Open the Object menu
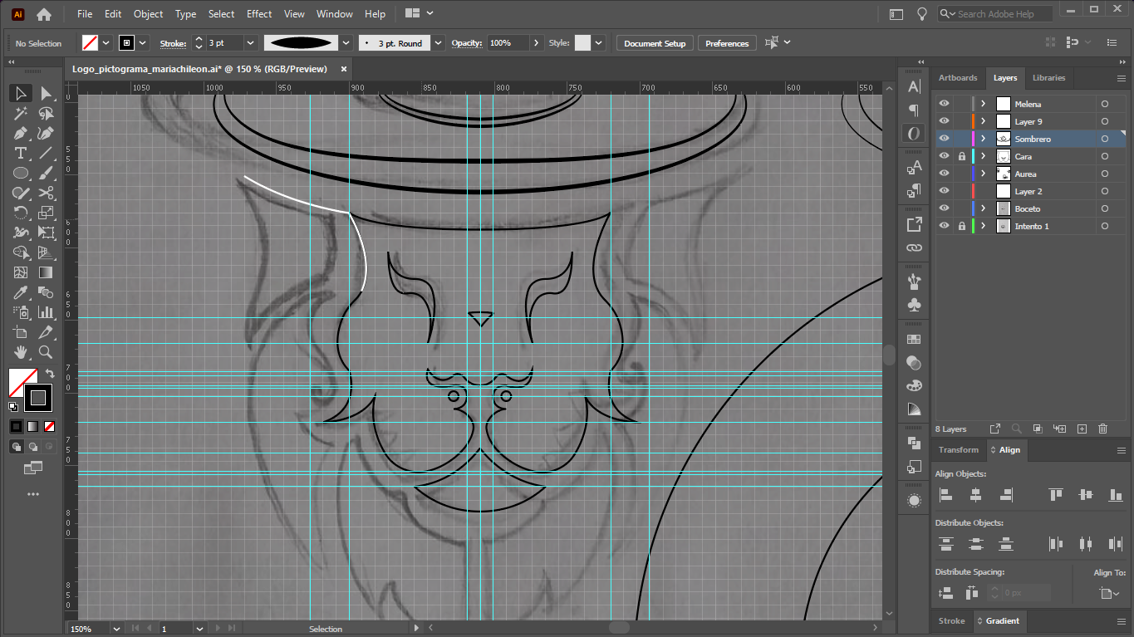 (x=149, y=14)
